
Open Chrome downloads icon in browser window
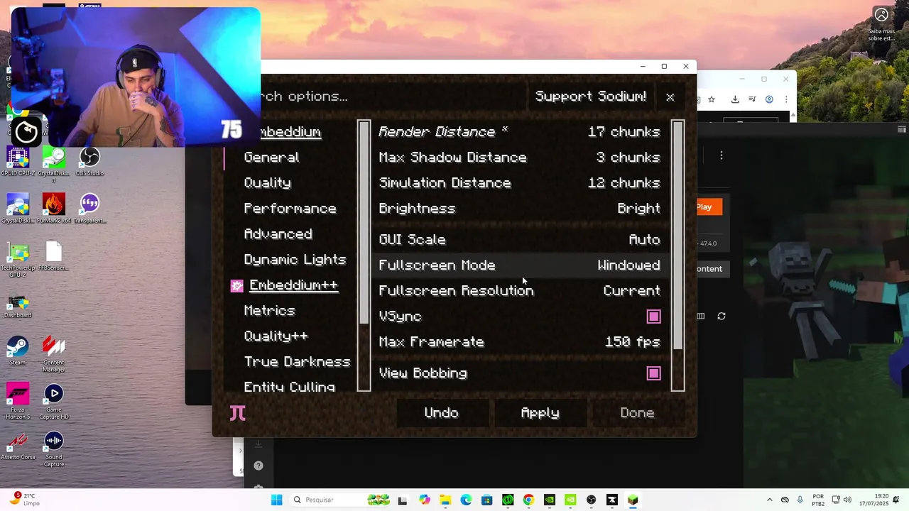pyautogui.click(x=735, y=99)
